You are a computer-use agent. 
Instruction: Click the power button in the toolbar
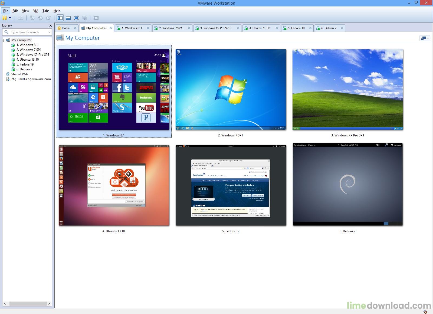[5, 18]
